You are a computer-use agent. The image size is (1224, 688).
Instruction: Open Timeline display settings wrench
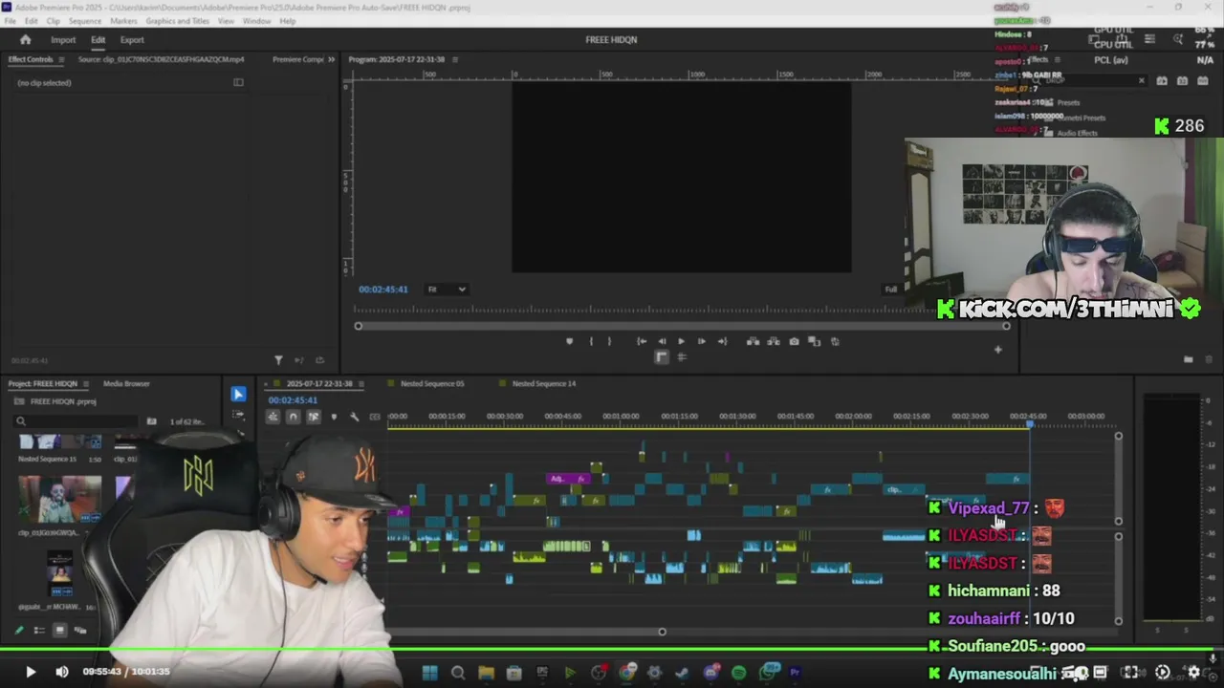click(x=354, y=417)
